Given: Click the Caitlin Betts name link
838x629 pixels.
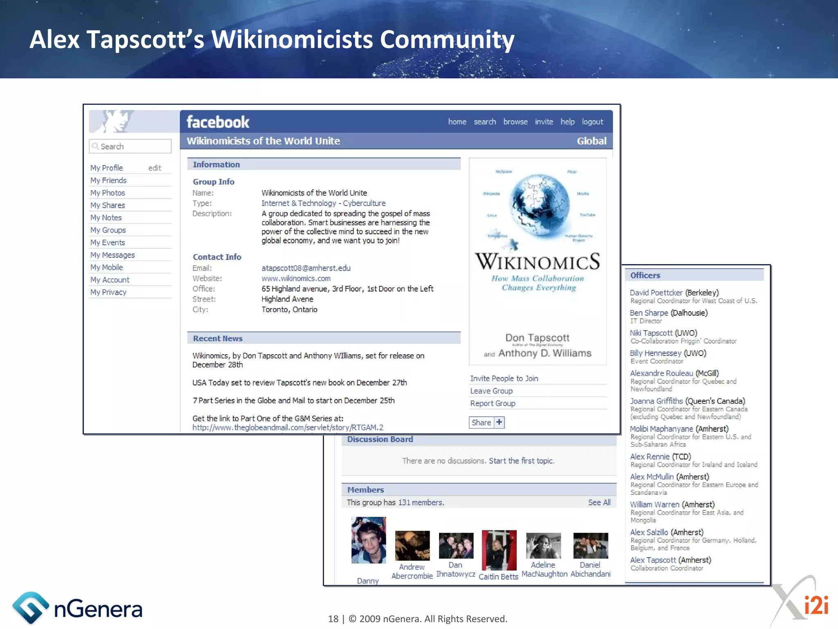Looking at the screenshot, I should point(498,577).
